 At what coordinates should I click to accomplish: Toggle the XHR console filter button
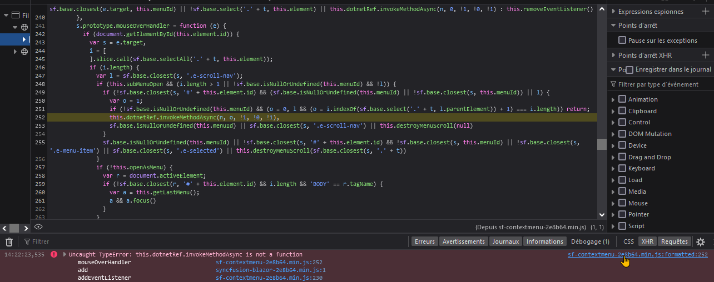pos(647,241)
